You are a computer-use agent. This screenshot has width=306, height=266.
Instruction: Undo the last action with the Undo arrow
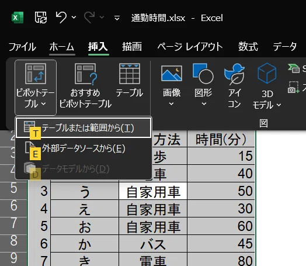(x=61, y=18)
